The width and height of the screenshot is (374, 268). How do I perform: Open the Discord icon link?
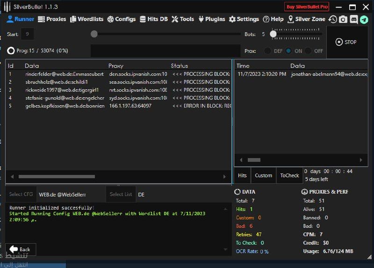[353, 19]
